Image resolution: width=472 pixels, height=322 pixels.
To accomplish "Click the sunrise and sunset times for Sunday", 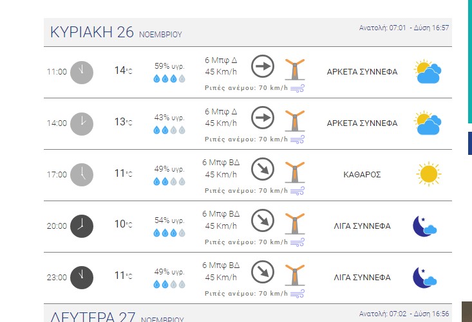I will click(404, 28).
